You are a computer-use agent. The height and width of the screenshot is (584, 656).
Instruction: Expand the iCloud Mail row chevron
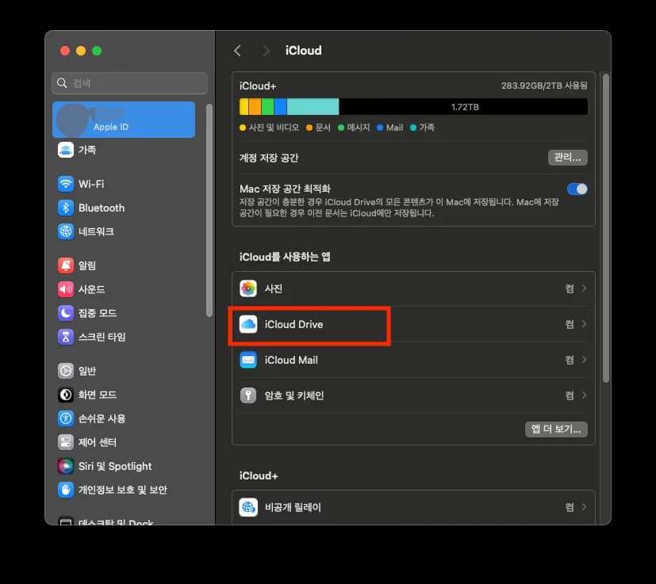(584, 360)
